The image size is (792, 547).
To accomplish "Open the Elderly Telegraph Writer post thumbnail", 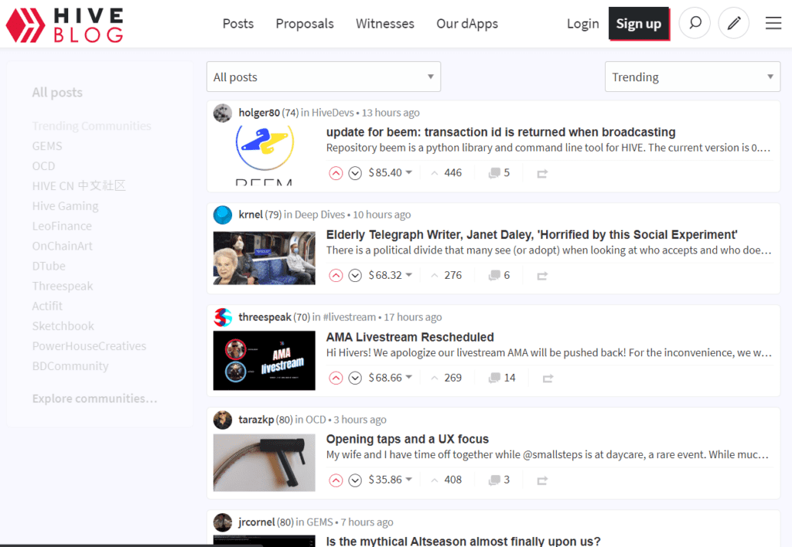I will (265, 258).
